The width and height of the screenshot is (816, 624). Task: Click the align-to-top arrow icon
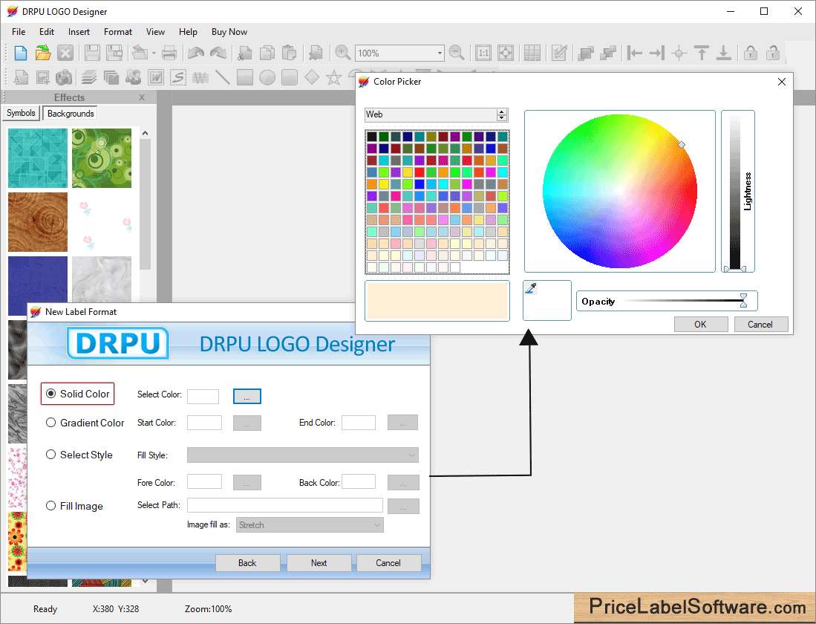click(x=702, y=53)
